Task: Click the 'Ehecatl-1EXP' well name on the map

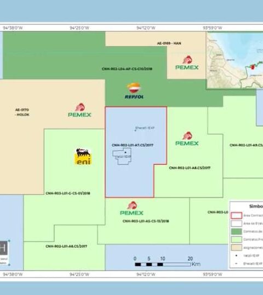Action: coord(145,128)
